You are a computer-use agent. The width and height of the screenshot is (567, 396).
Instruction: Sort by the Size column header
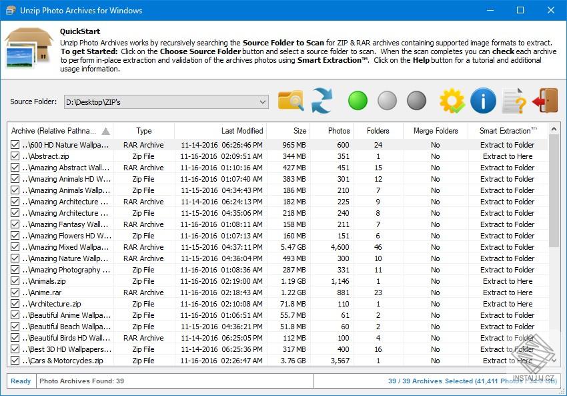(x=288, y=131)
